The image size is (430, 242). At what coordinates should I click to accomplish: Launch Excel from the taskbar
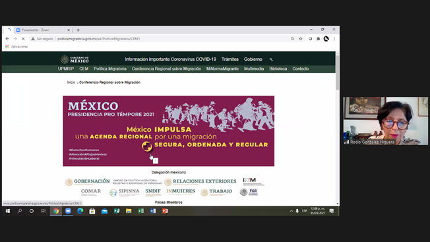pos(140,211)
